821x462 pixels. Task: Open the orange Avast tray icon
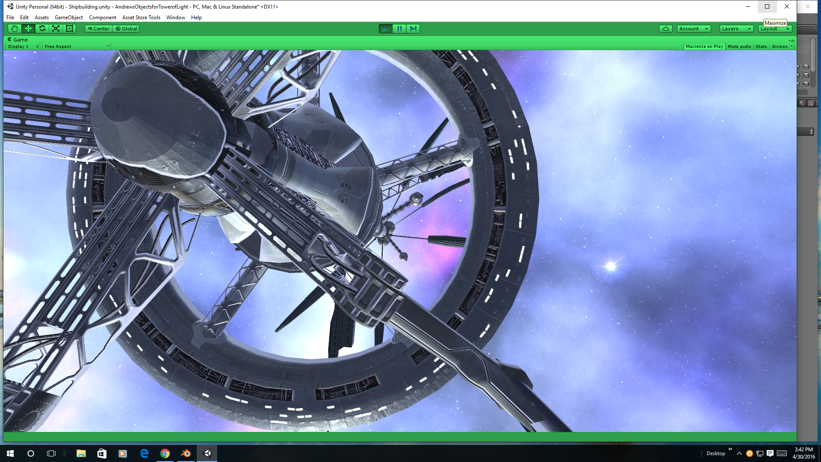coord(749,453)
